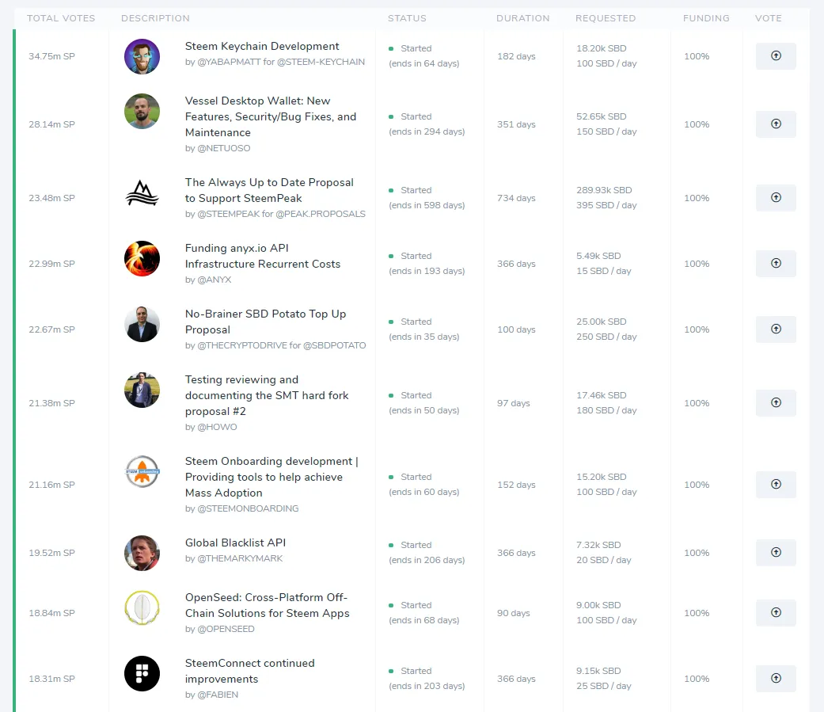
Task: Click the Vote column header
Action: point(769,18)
